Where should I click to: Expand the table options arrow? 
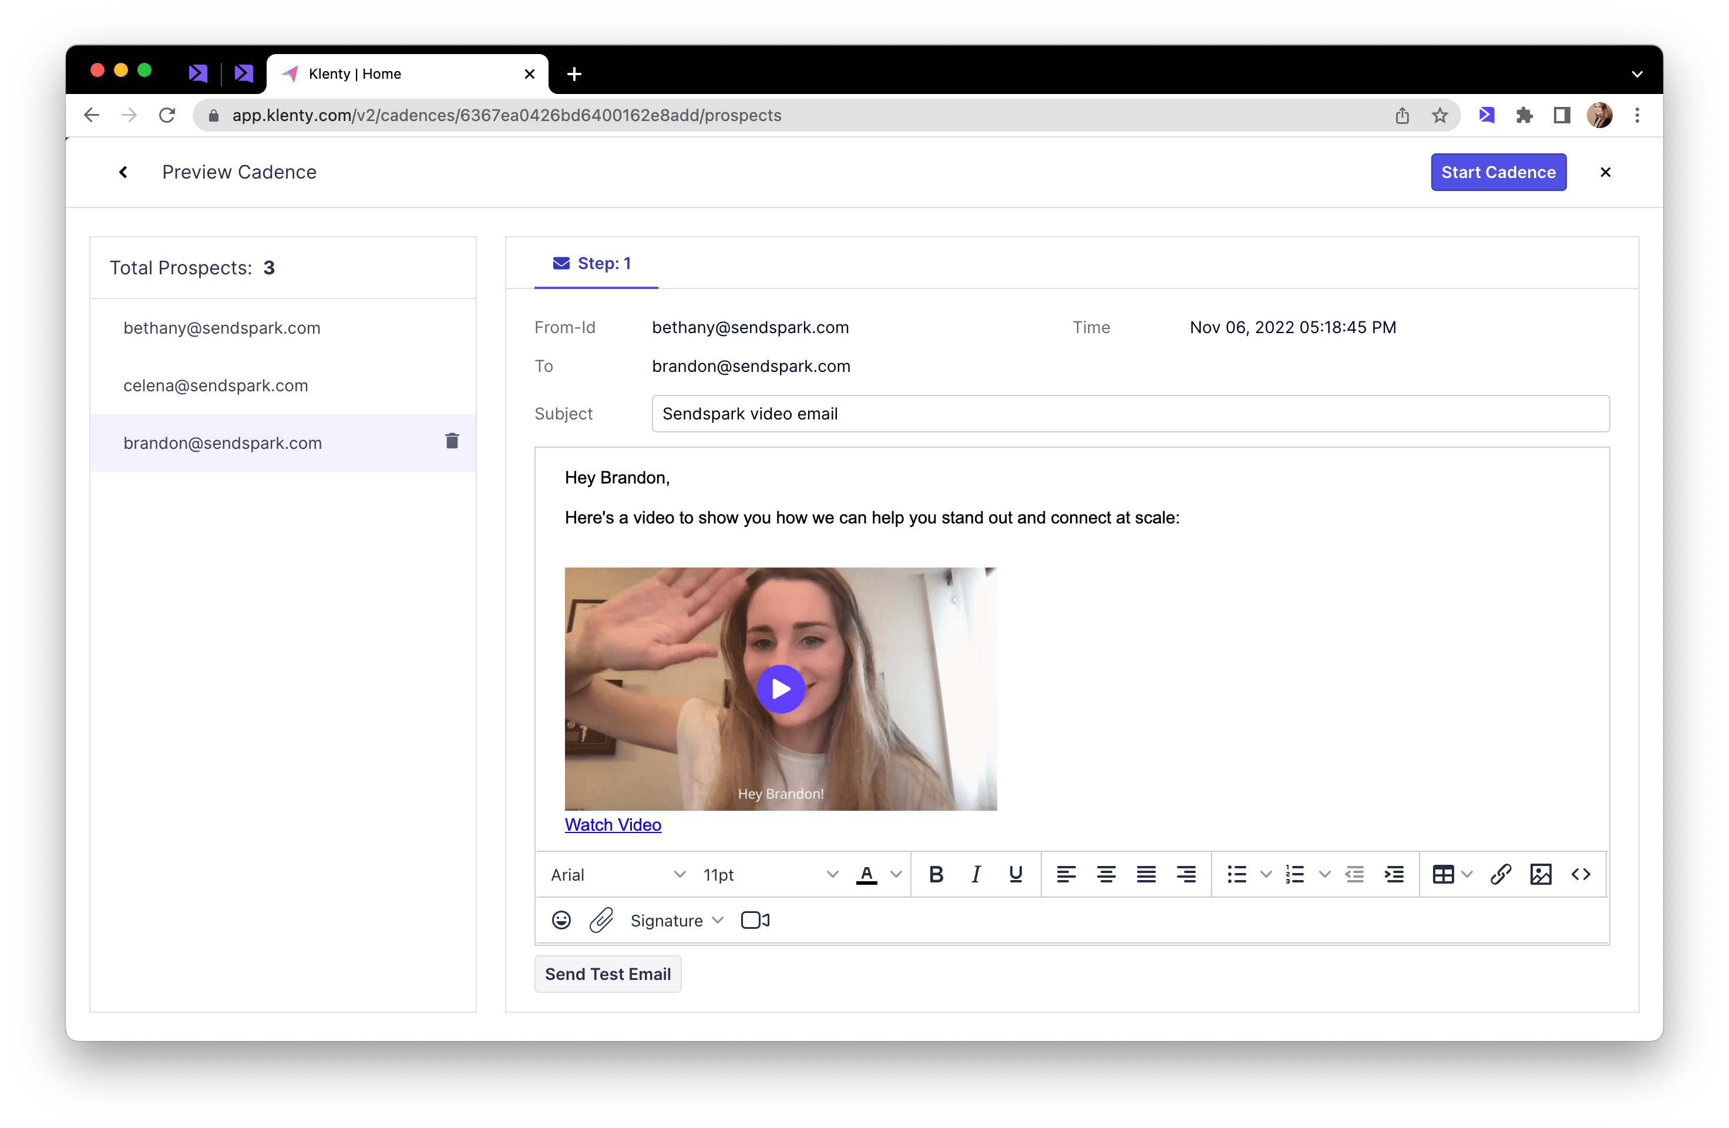(x=1466, y=874)
